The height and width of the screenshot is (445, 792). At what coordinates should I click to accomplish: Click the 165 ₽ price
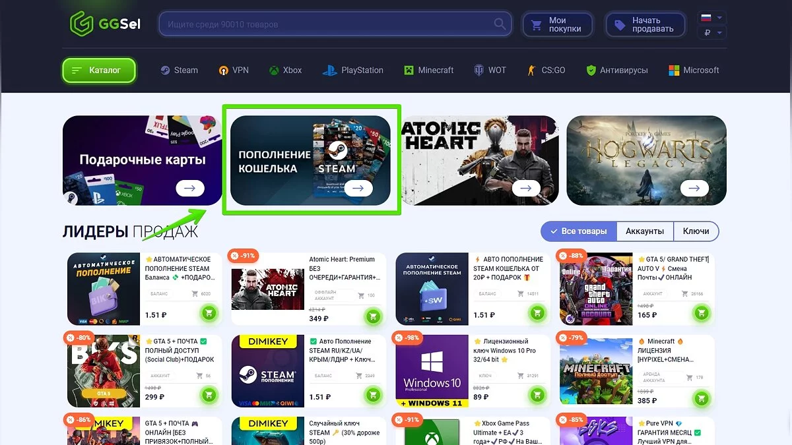[x=647, y=315]
